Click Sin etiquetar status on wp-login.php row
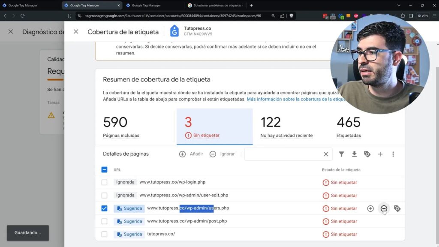The image size is (439, 247). pyautogui.click(x=340, y=182)
